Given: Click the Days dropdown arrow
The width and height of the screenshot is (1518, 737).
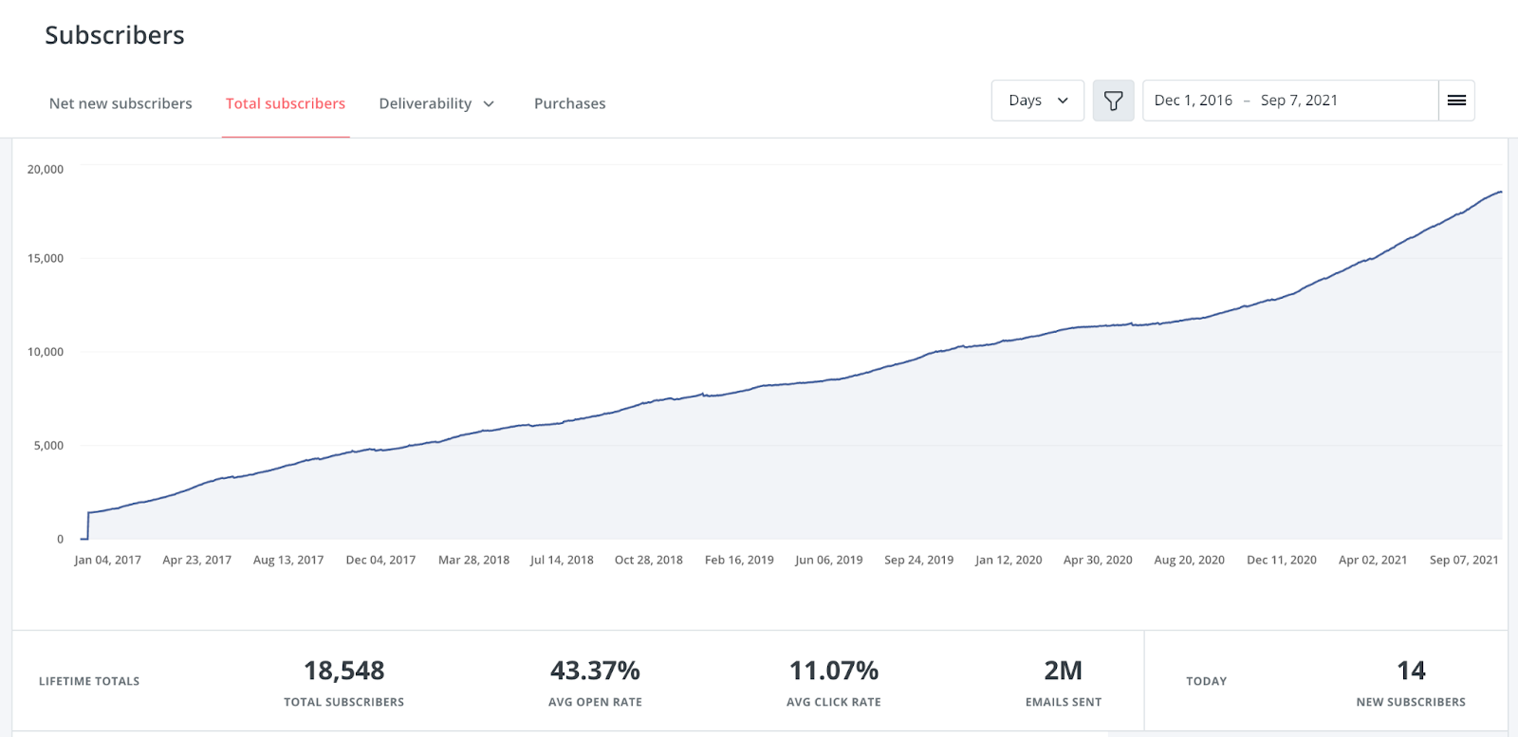Looking at the screenshot, I should point(1063,101).
